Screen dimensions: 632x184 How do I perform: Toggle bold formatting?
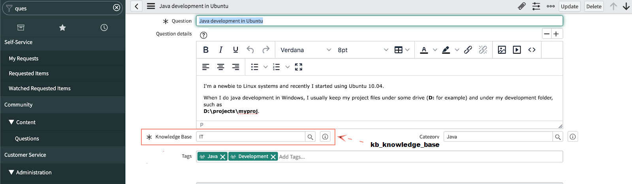click(206, 50)
